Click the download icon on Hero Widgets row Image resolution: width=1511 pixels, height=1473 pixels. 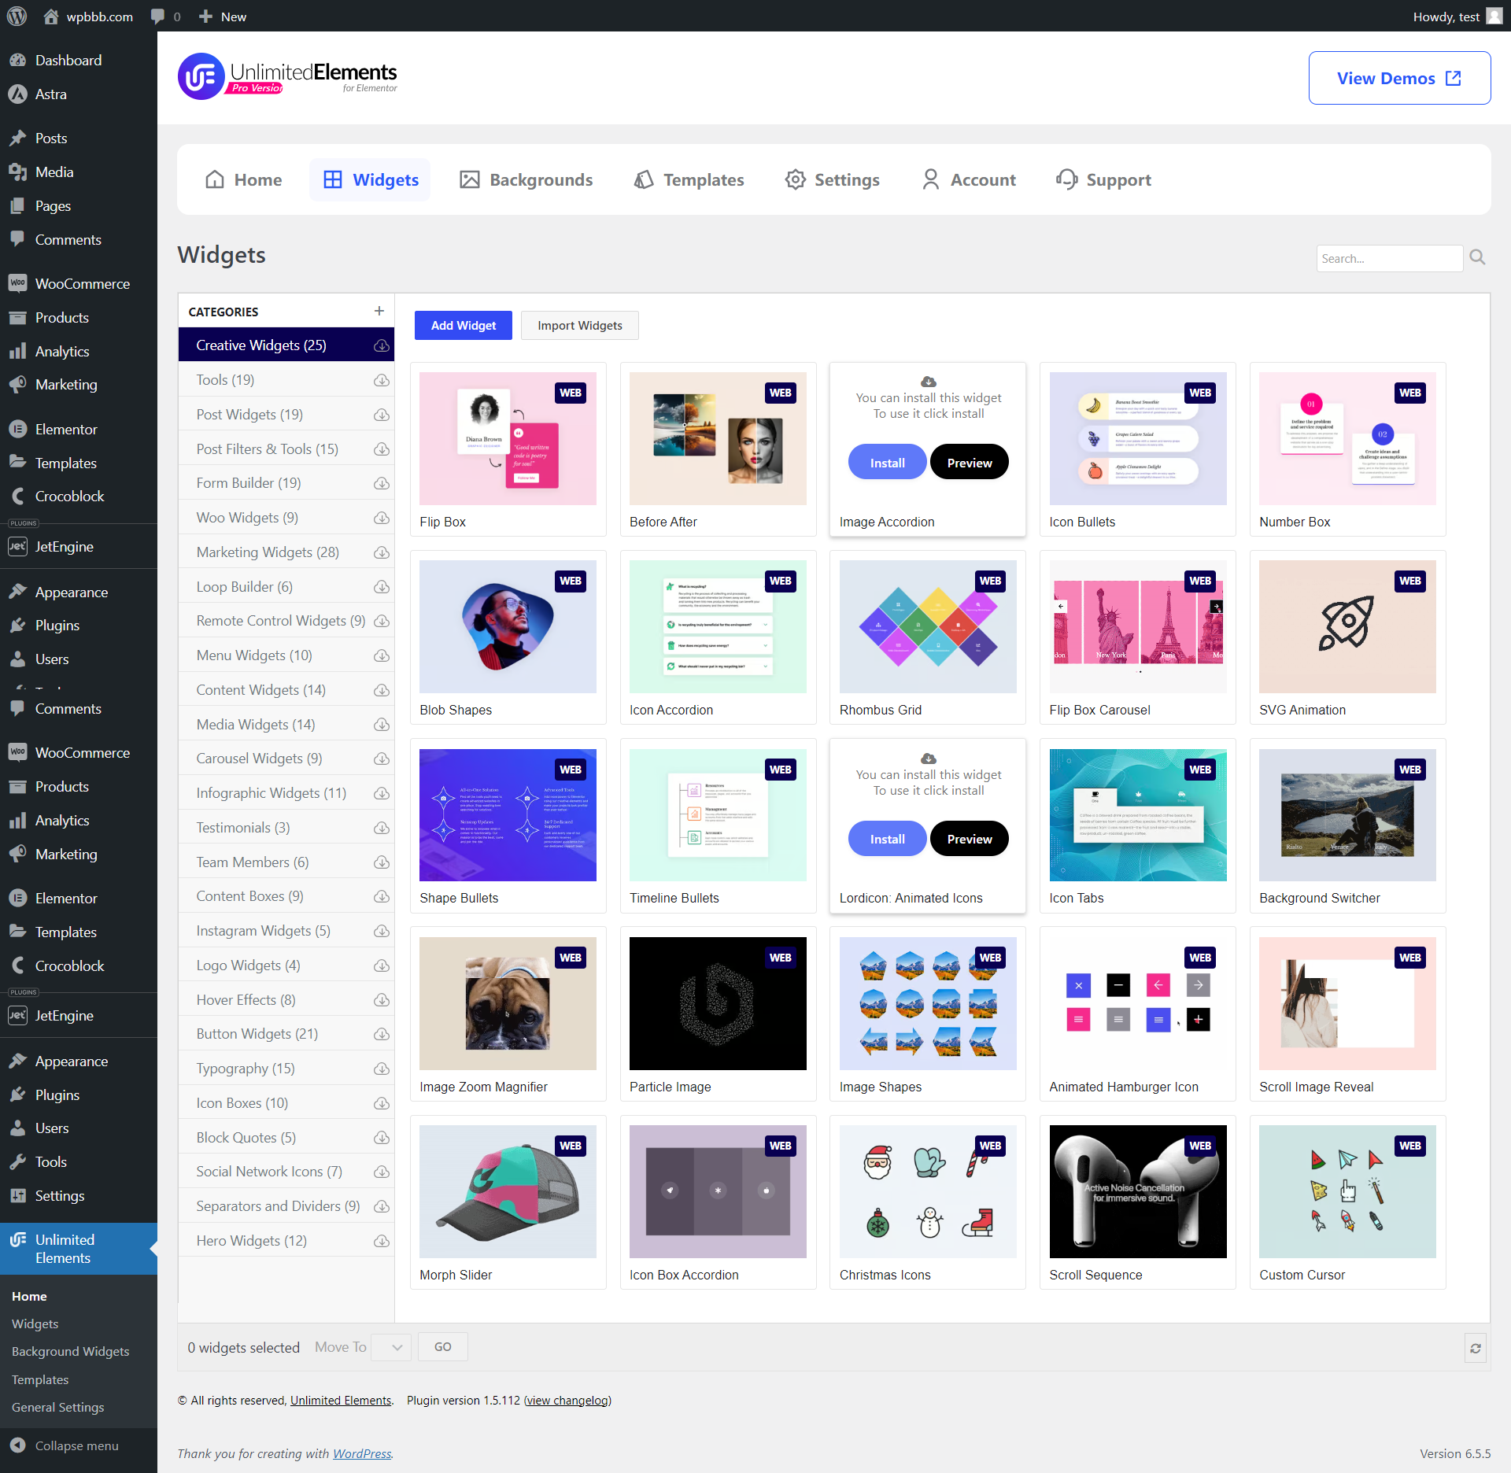382,1241
